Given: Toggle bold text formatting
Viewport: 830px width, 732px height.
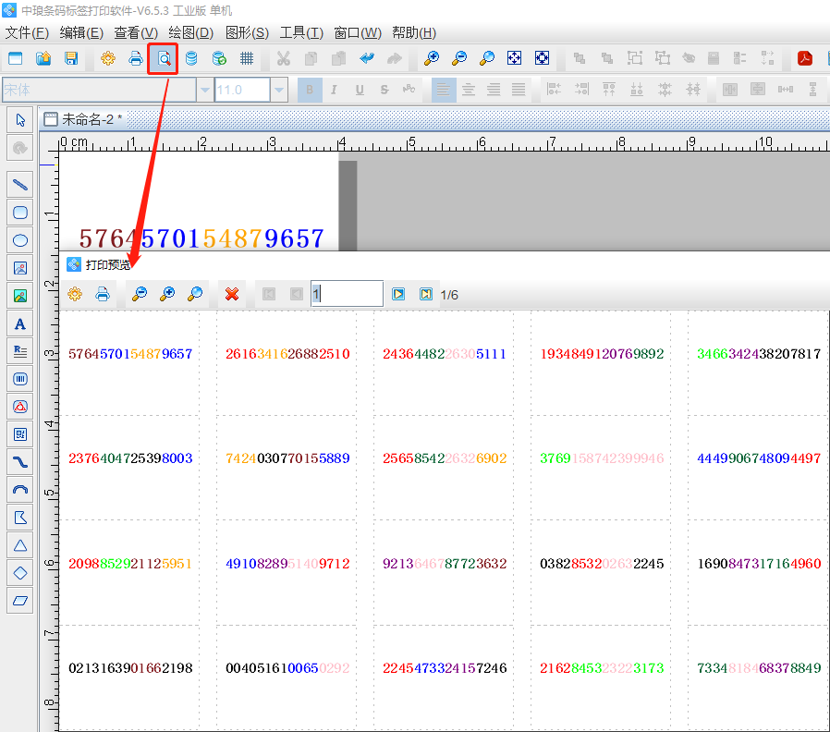Looking at the screenshot, I should coord(310,90).
